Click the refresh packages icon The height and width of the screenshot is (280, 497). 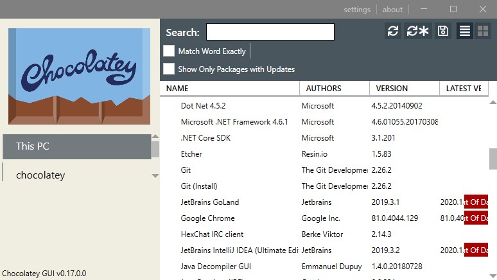pyautogui.click(x=393, y=31)
